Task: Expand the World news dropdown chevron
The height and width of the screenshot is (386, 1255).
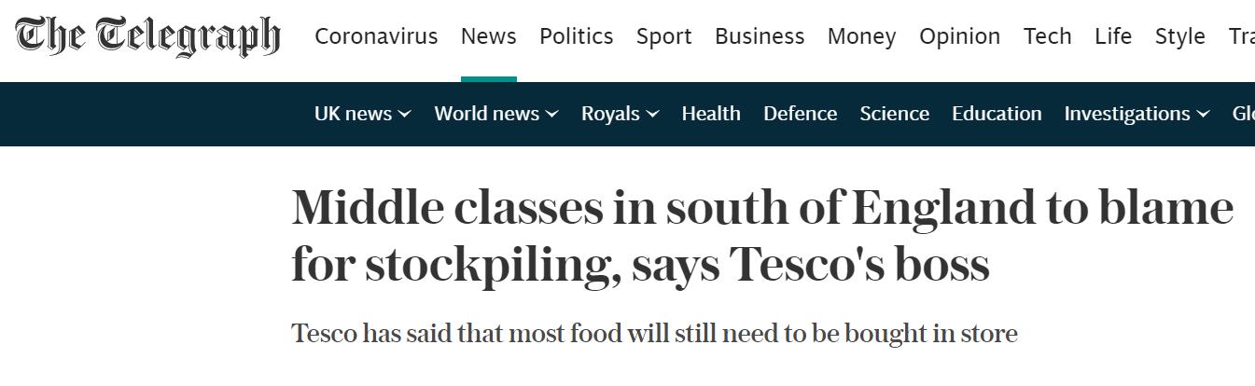Action: click(x=552, y=114)
